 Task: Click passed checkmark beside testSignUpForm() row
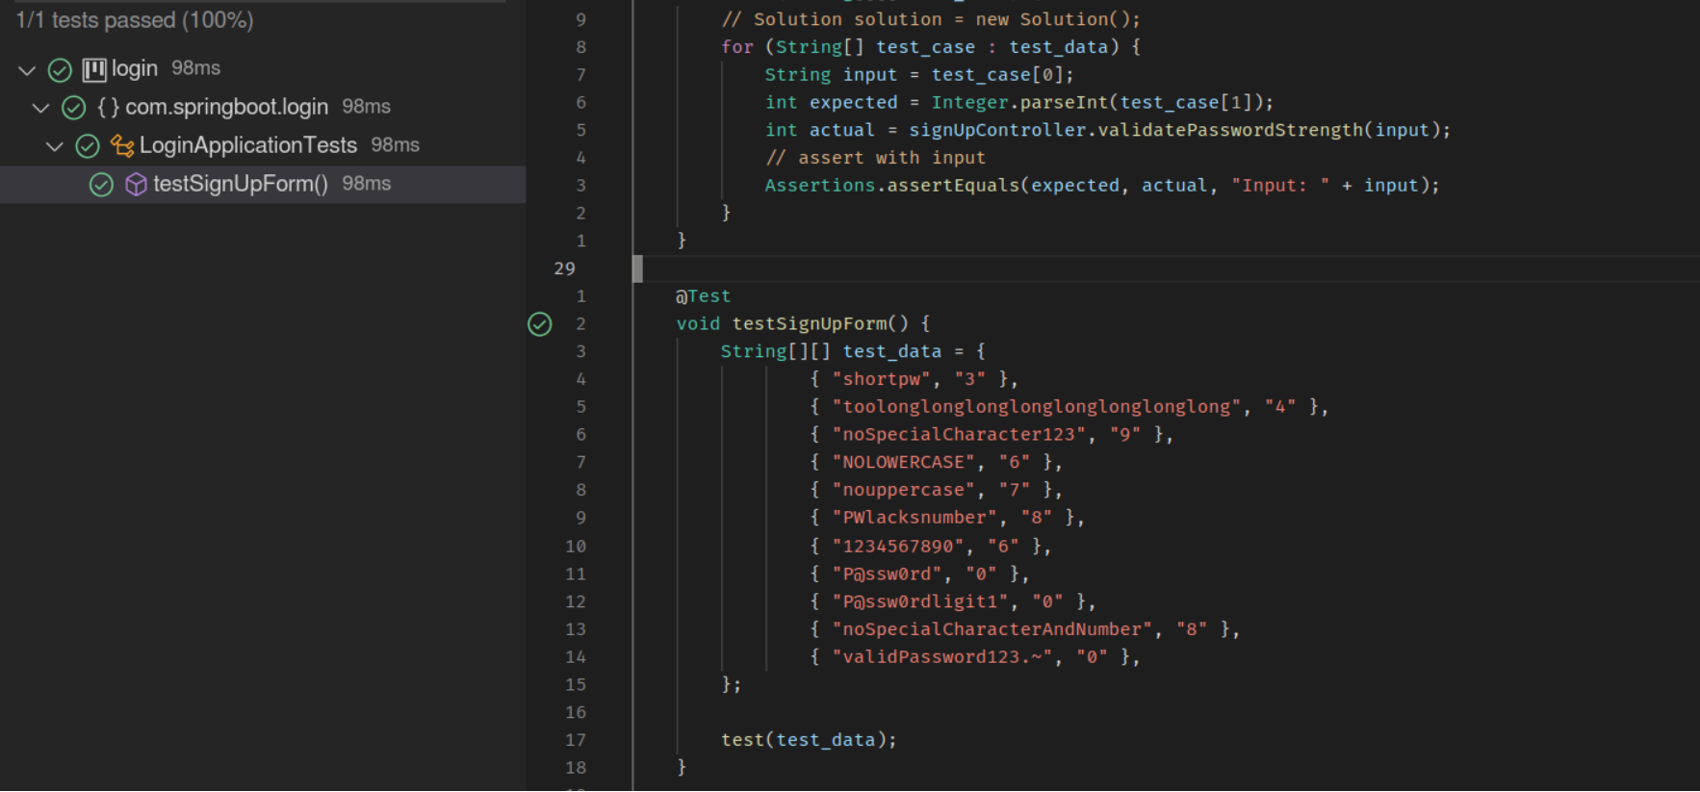101,185
